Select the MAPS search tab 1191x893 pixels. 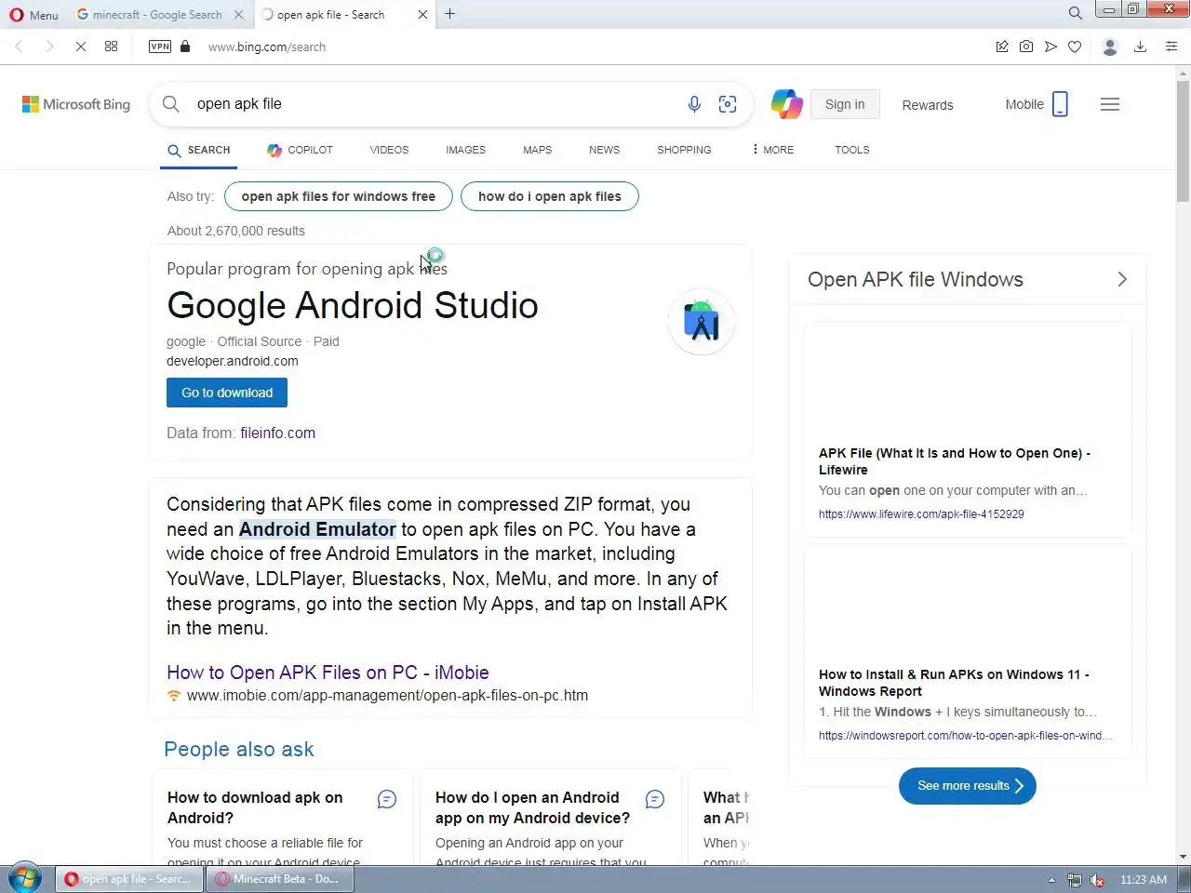tap(537, 150)
